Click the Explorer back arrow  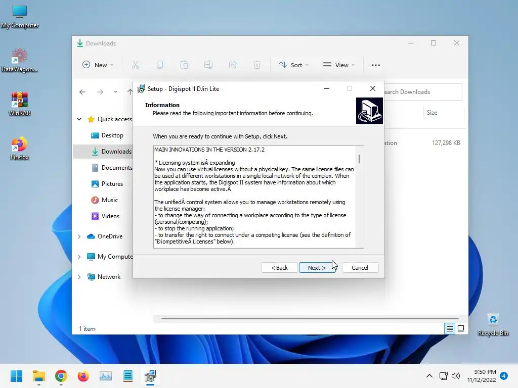(x=82, y=92)
